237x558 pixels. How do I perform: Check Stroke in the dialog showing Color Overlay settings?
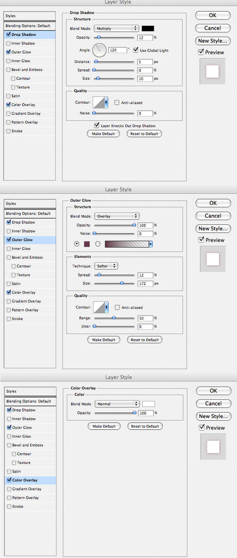pos(9,507)
